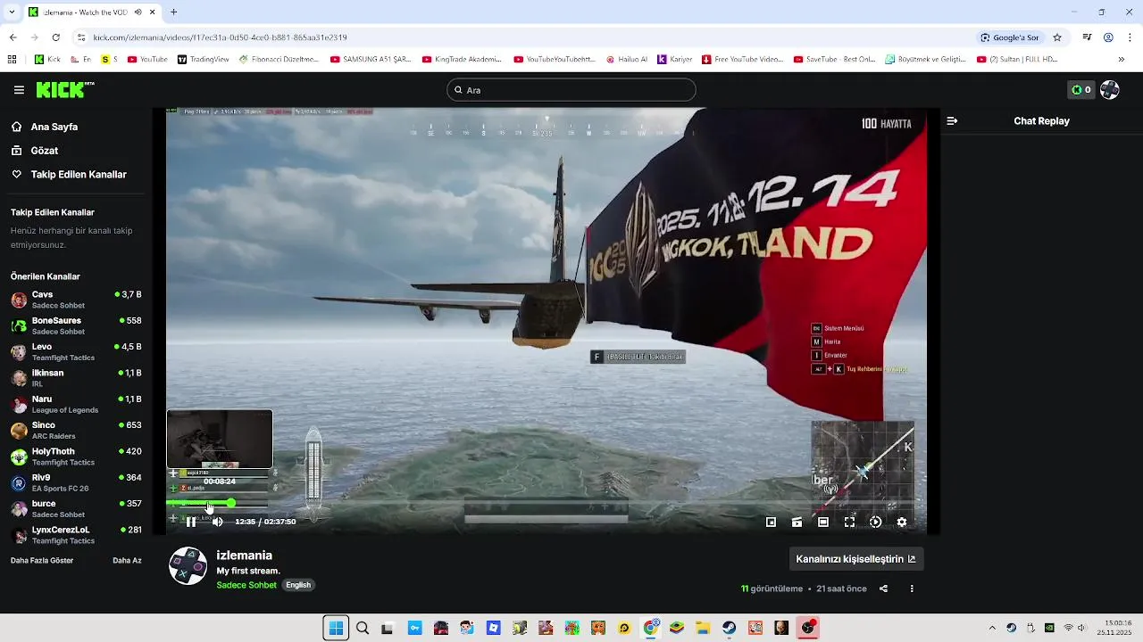Mute the video player volume
The image size is (1143, 642).
[x=217, y=522]
